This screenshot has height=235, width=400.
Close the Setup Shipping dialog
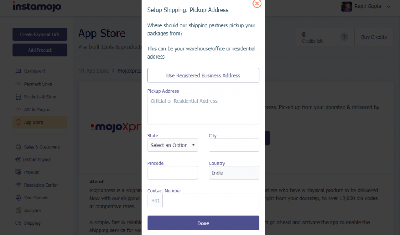click(x=257, y=4)
